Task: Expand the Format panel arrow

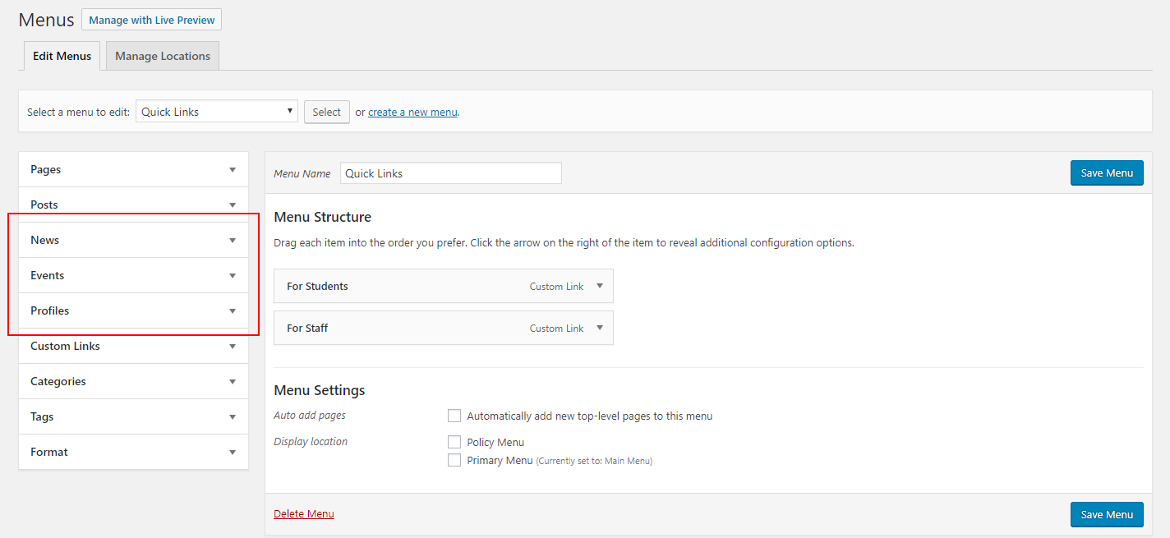Action: pyautogui.click(x=233, y=453)
